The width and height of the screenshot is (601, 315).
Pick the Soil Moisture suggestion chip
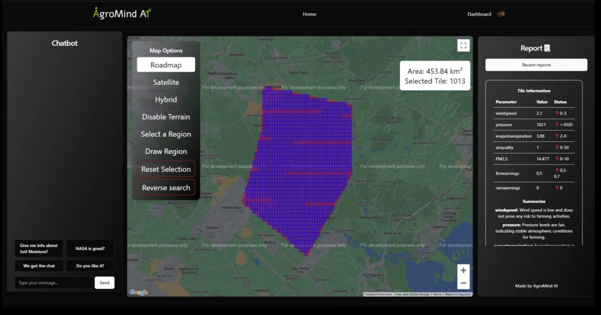pos(39,248)
